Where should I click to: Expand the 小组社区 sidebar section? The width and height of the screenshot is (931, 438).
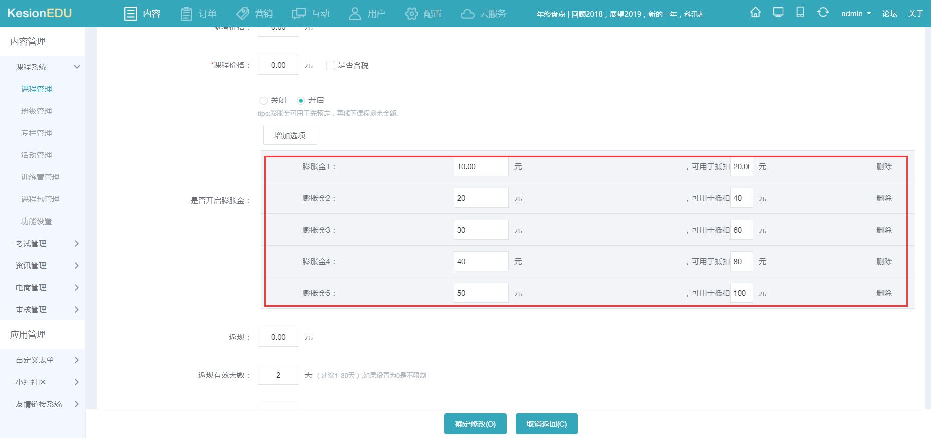(43, 382)
